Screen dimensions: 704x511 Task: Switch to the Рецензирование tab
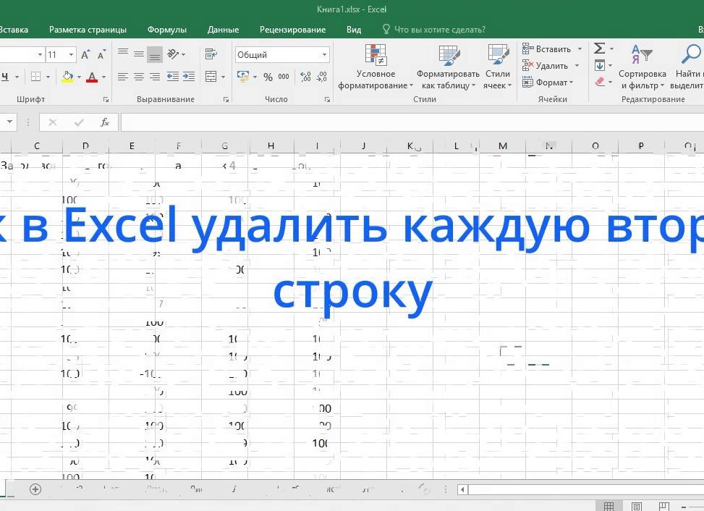(x=292, y=30)
